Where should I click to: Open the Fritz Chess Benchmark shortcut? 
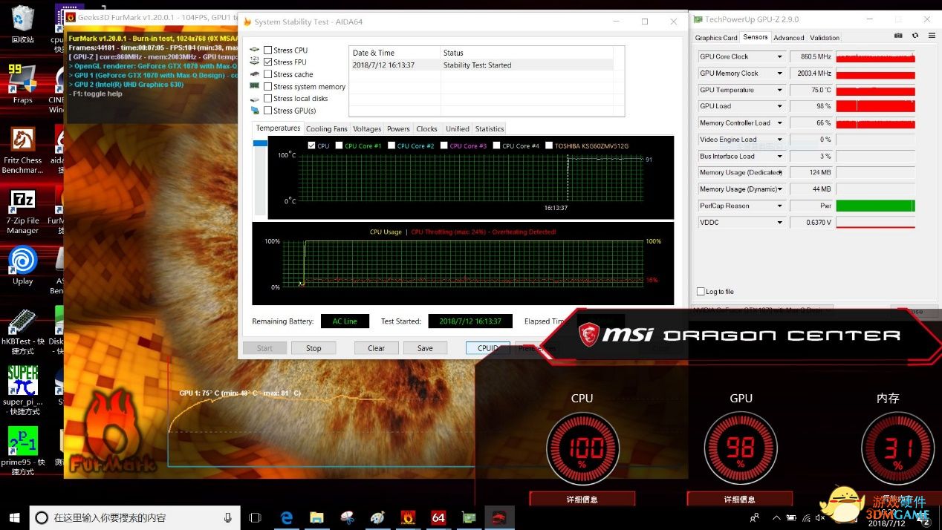tap(22, 151)
